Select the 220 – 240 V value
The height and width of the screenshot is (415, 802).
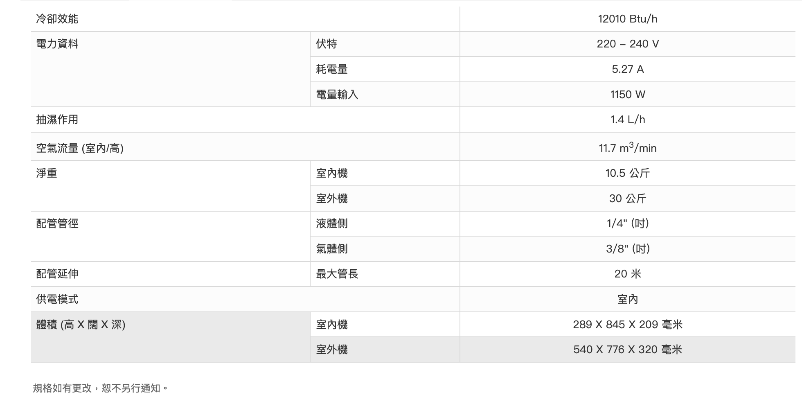(627, 44)
